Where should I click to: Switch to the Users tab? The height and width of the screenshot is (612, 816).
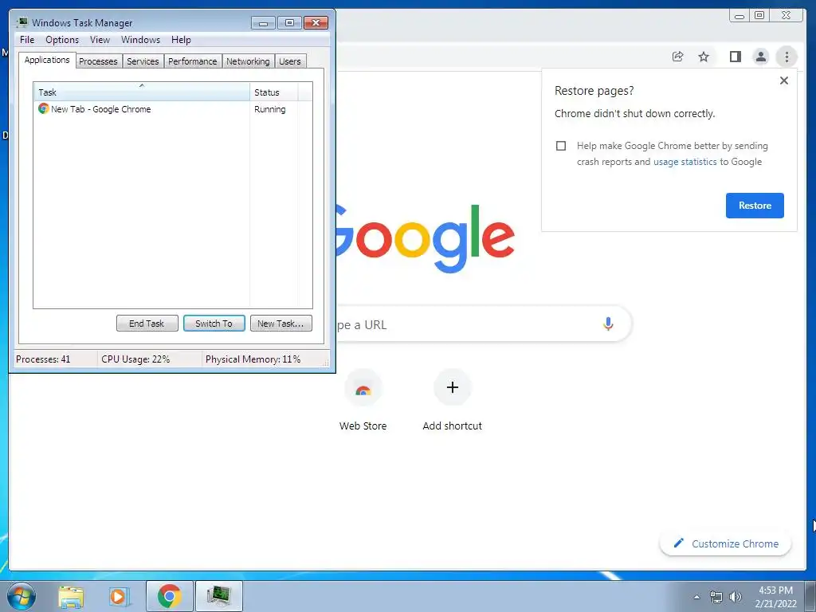point(290,61)
